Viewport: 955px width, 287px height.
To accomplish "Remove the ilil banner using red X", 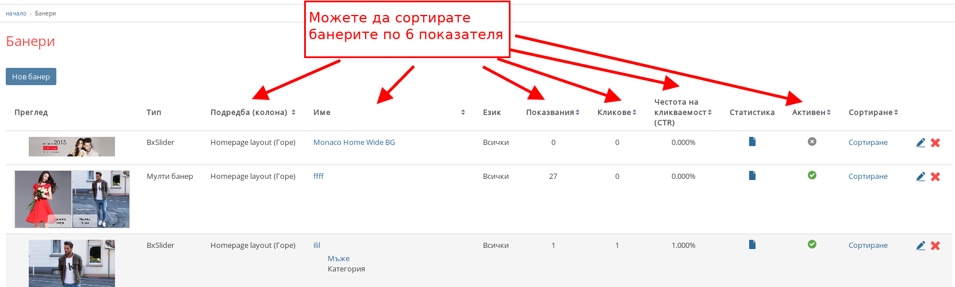I will (935, 246).
